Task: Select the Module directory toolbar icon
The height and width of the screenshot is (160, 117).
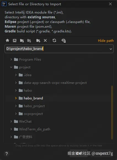Action: coord(29,40)
